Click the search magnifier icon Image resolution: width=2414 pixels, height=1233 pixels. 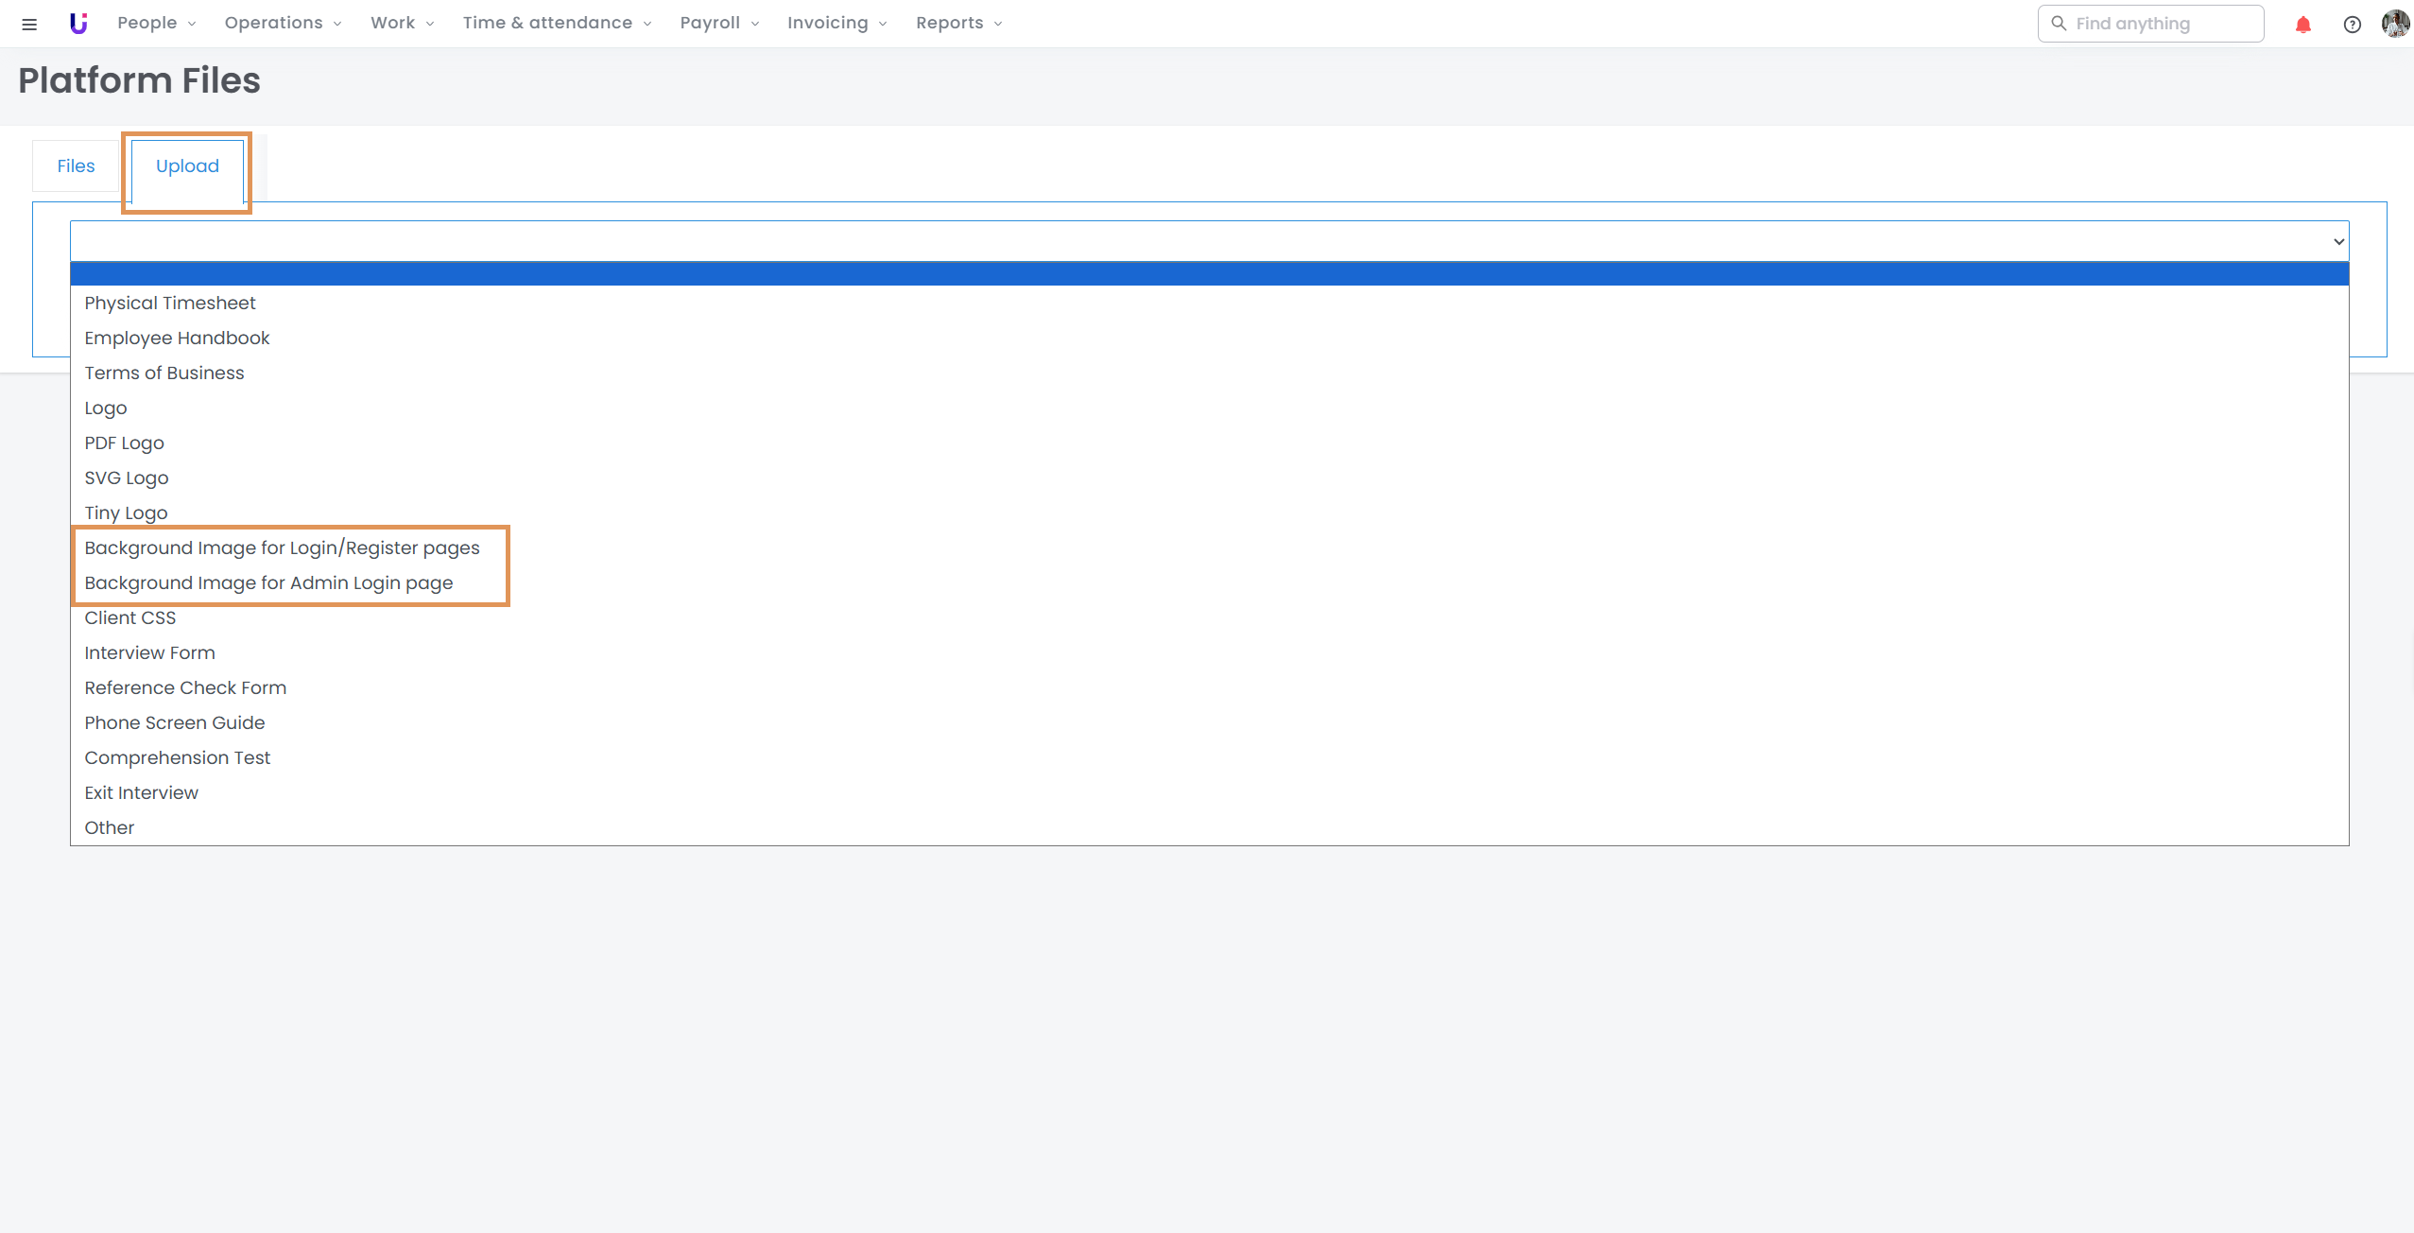click(2059, 24)
